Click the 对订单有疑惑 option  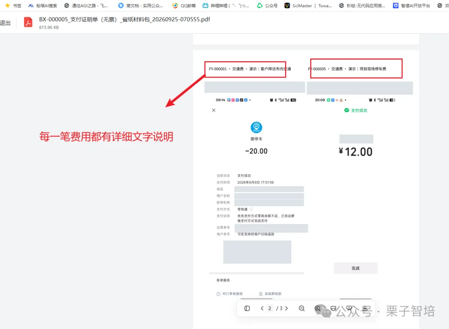229,294
